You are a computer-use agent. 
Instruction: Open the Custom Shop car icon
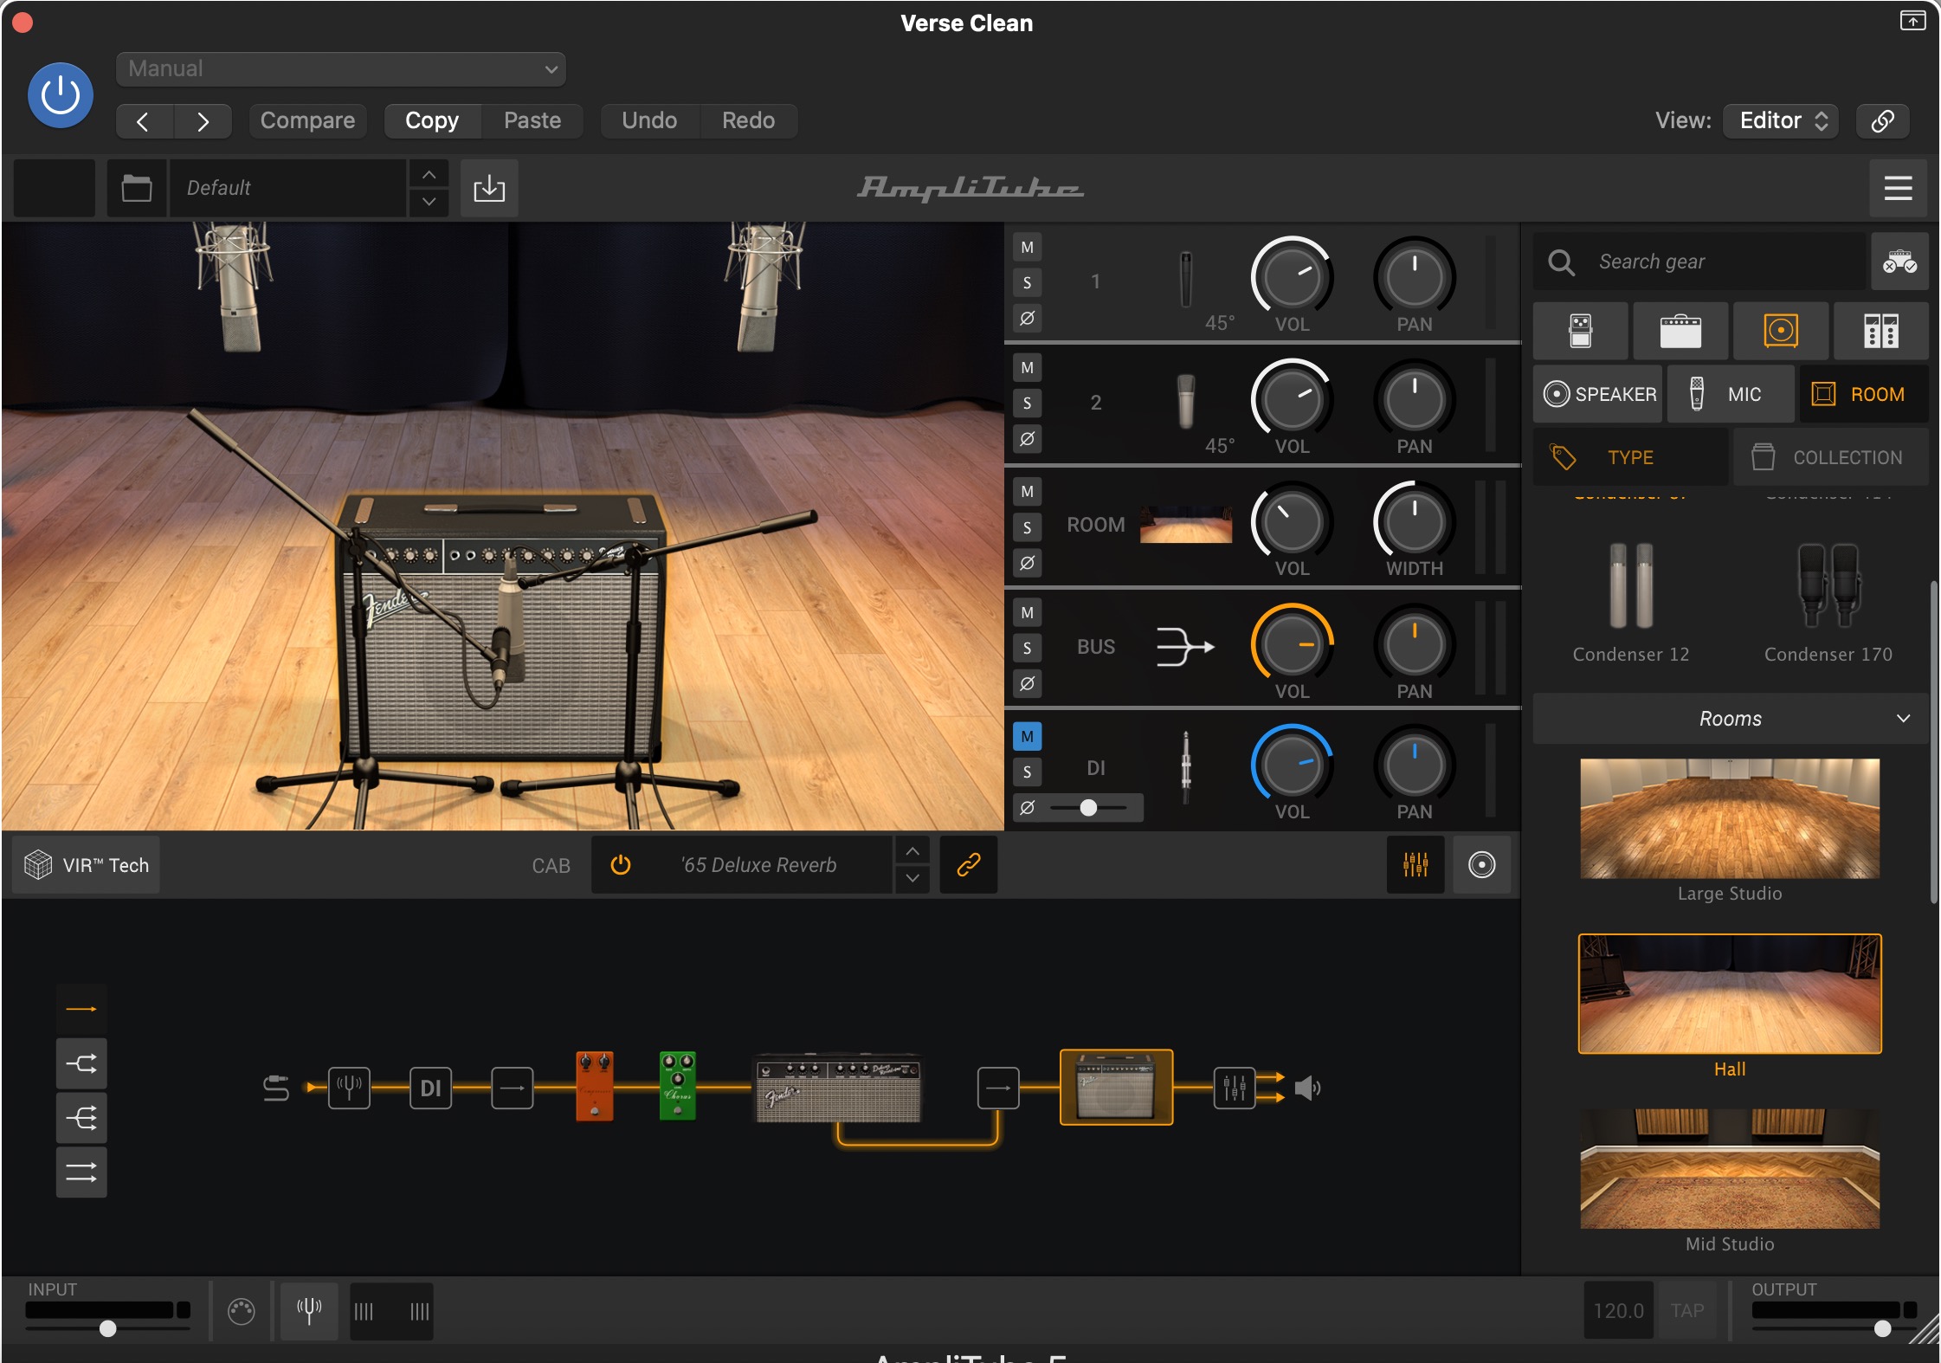[x=1899, y=262]
